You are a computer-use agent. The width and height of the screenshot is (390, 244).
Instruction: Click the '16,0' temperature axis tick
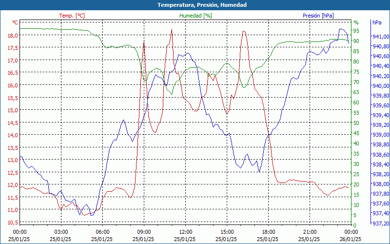tap(13, 85)
